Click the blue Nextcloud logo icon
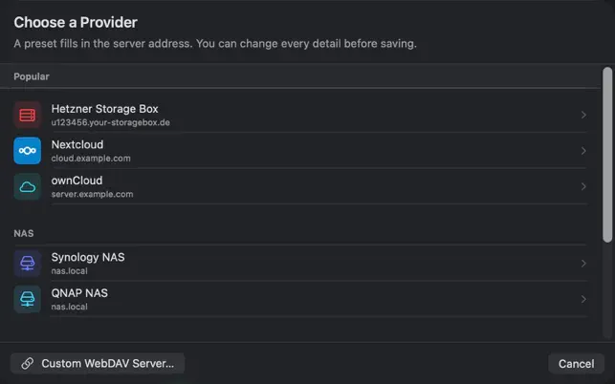Image resolution: width=615 pixels, height=384 pixels. 28,151
